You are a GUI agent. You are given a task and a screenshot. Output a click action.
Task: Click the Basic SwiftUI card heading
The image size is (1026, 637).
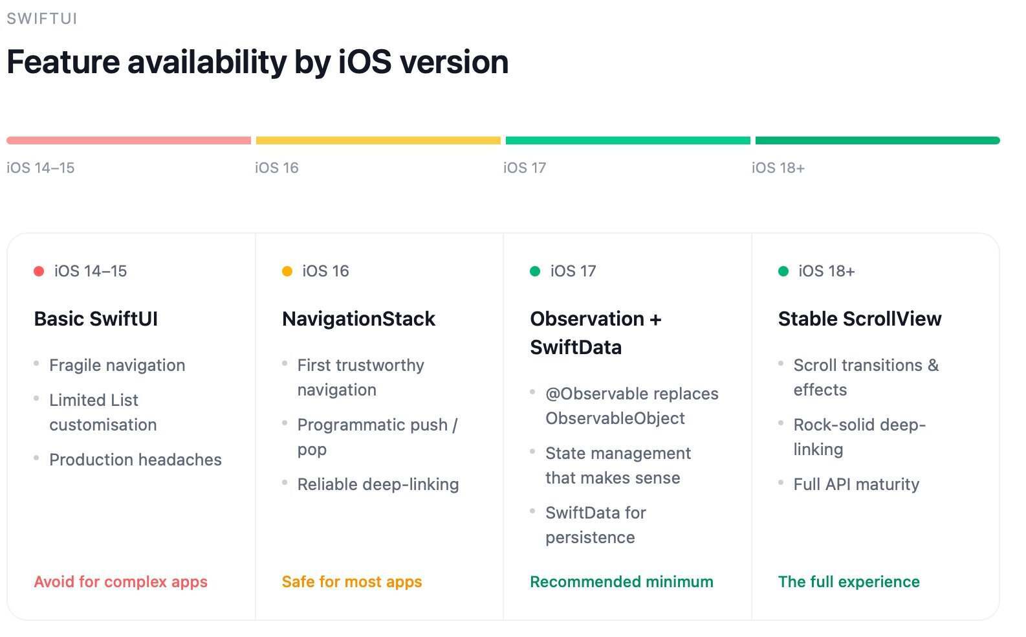point(96,319)
